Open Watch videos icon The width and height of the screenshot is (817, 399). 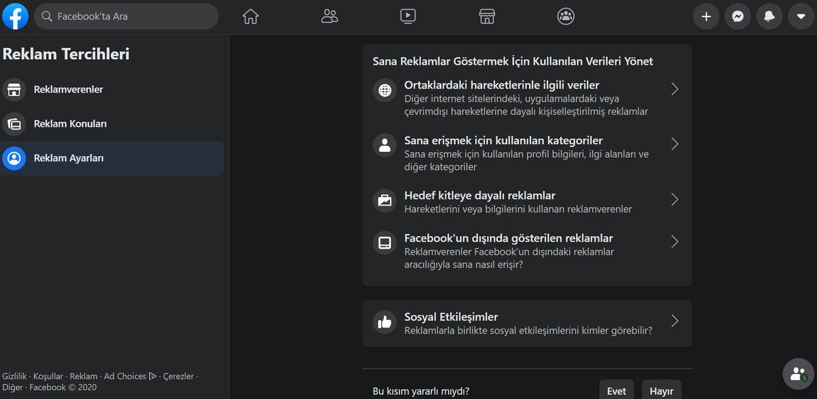408,16
